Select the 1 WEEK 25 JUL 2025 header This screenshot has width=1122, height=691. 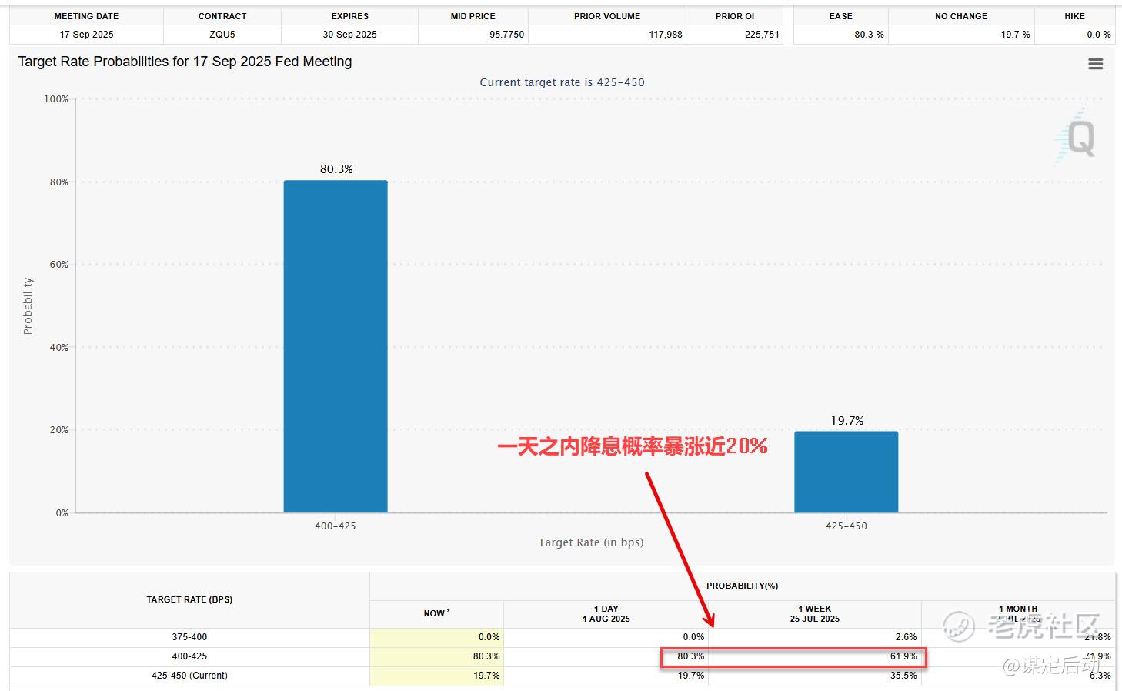[x=814, y=613]
